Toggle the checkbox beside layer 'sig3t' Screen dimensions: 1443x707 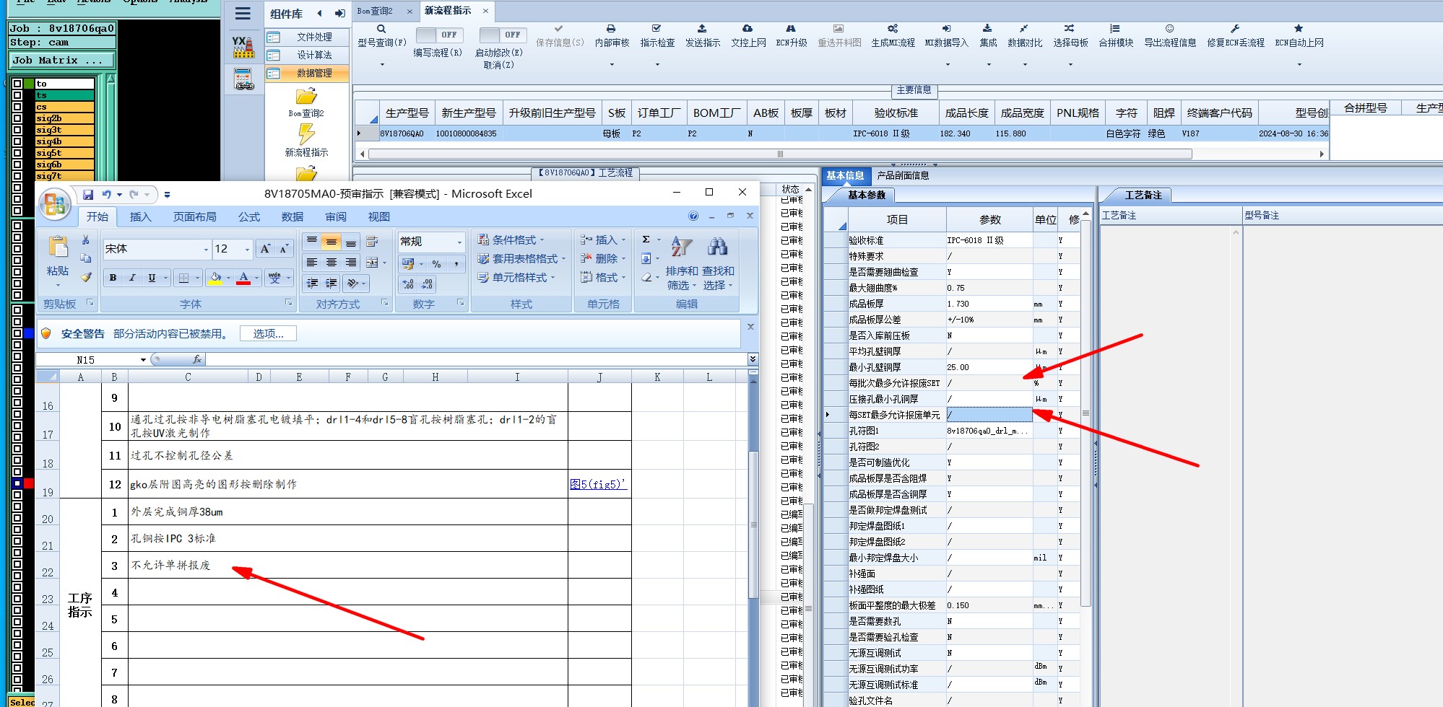click(17, 130)
